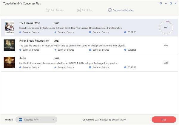This screenshot has height=125, width=179.
Task: Click Wait status on Prison Break row
Action: (x=166, y=45)
